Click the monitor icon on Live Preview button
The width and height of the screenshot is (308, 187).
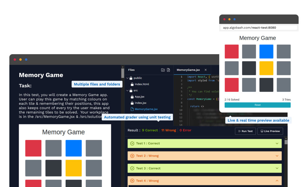tap(262, 131)
